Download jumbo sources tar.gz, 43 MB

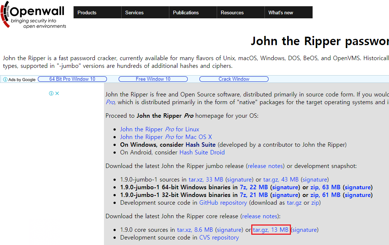tap(281, 180)
